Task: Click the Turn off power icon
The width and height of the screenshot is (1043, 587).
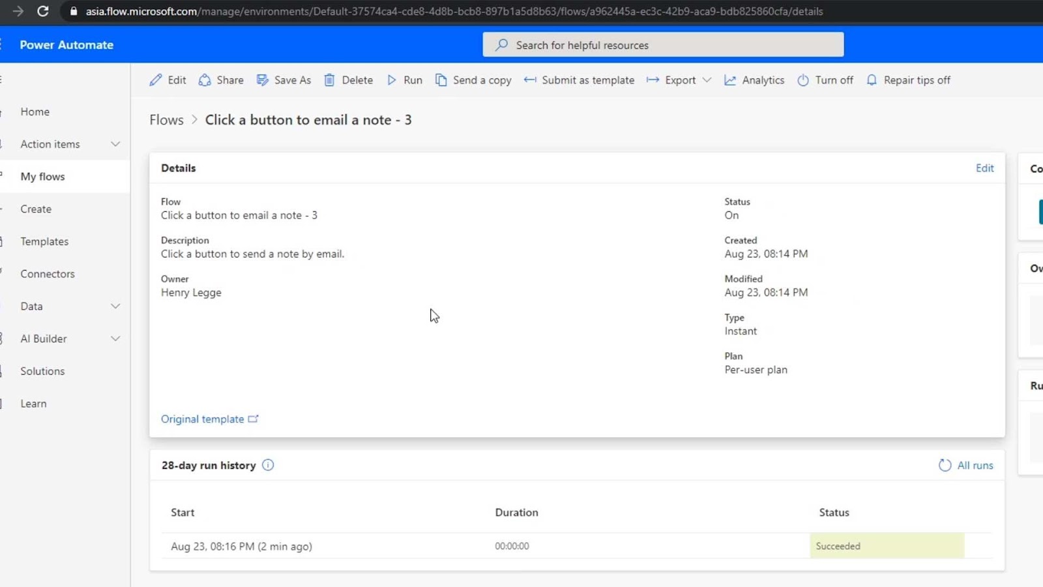Action: (803, 80)
